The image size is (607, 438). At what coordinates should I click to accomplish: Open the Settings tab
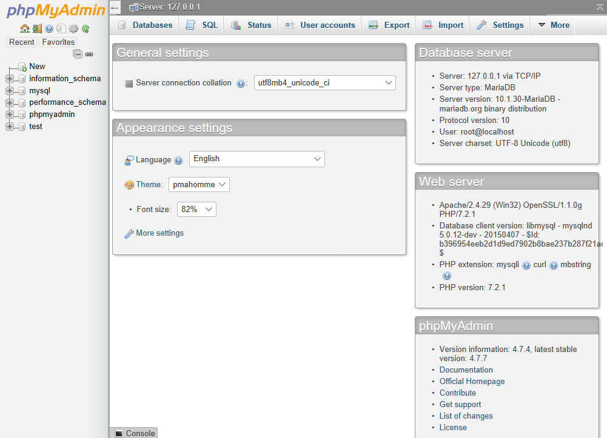500,25
